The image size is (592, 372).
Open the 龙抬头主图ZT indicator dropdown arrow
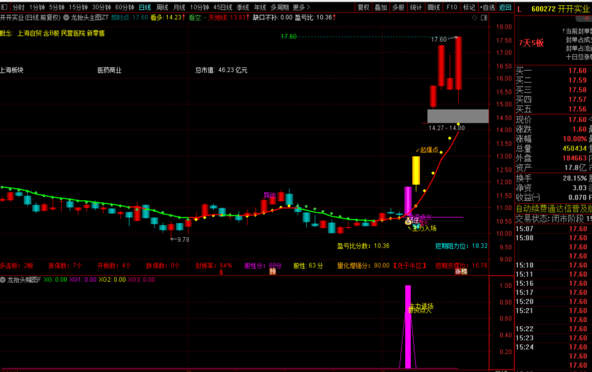pyautogui.click(x=66, y=17)
